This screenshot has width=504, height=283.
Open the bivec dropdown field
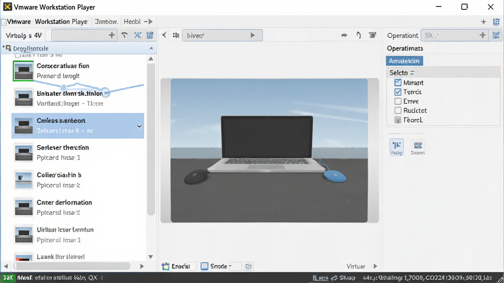[x=222, y=35]
